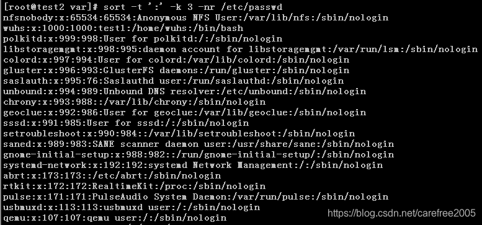Click the libstoragemgmt daemon account line
This screenshot has width=482, height=225.
[x=241, y=50]
